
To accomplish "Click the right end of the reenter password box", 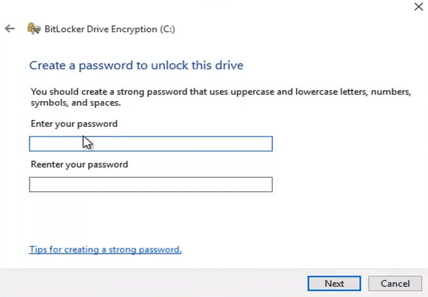I will (x=264, y=185).
